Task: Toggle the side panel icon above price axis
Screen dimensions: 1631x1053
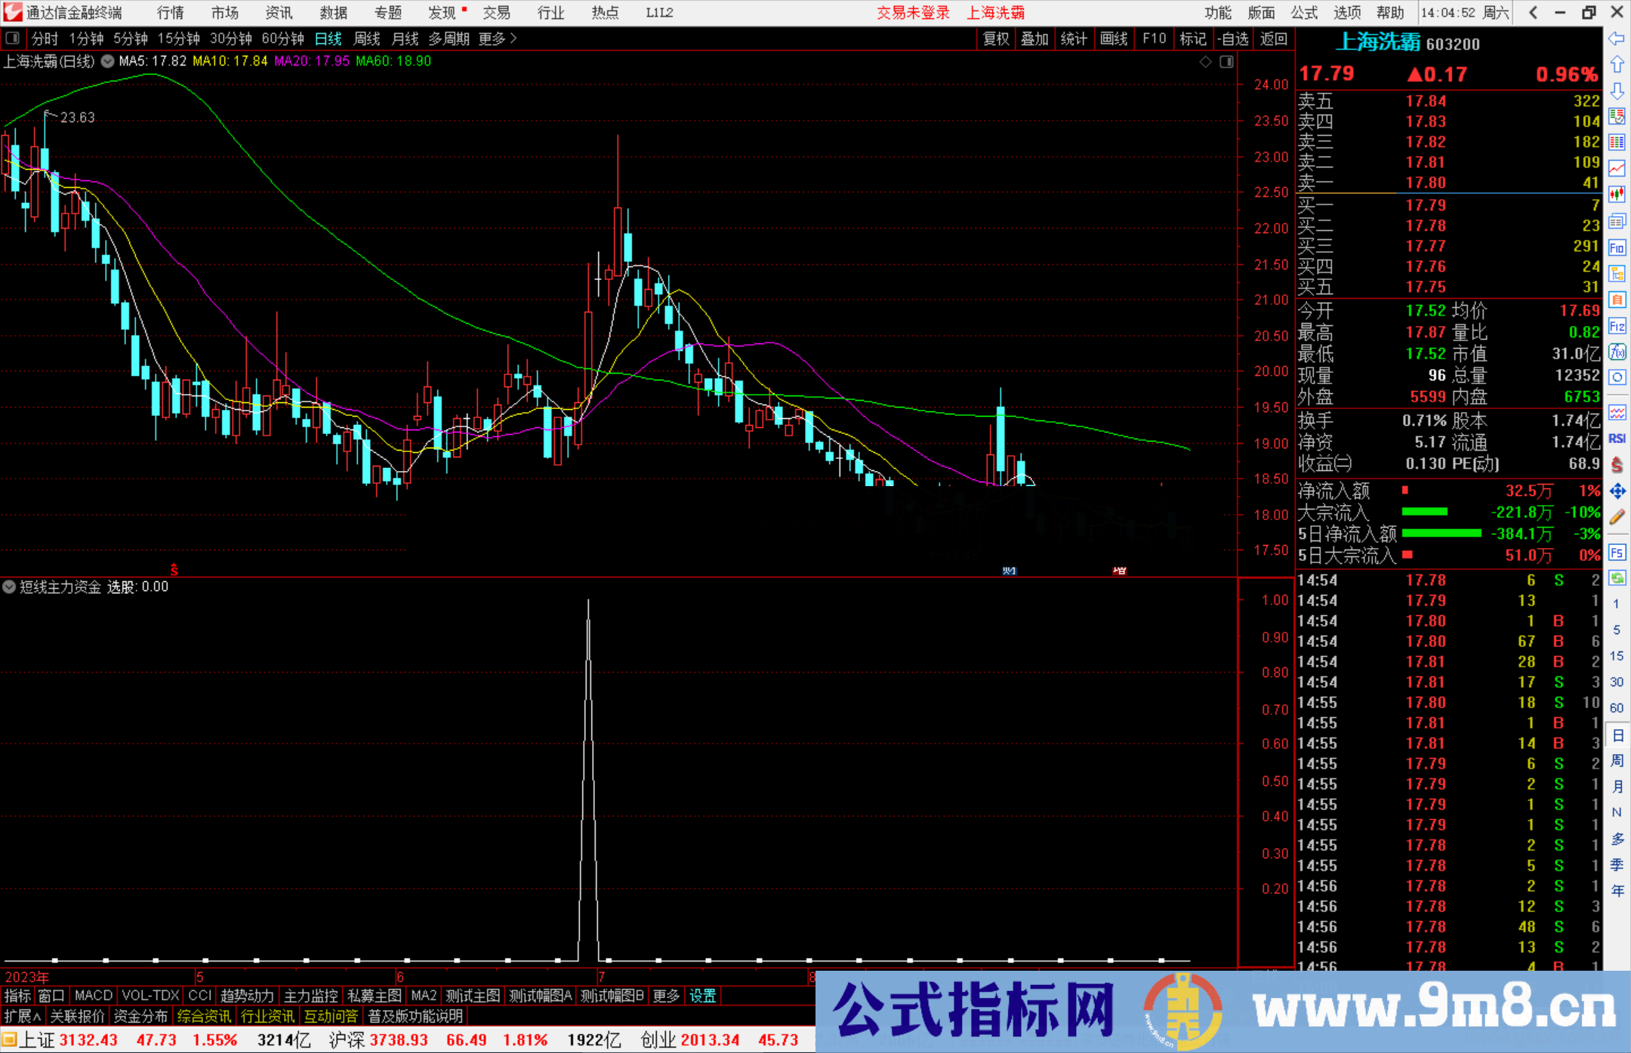Action: click(1226, 61)
